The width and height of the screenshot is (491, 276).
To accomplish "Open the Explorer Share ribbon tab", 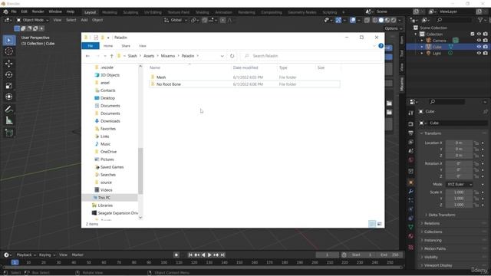I will click(x=126, y=46).
